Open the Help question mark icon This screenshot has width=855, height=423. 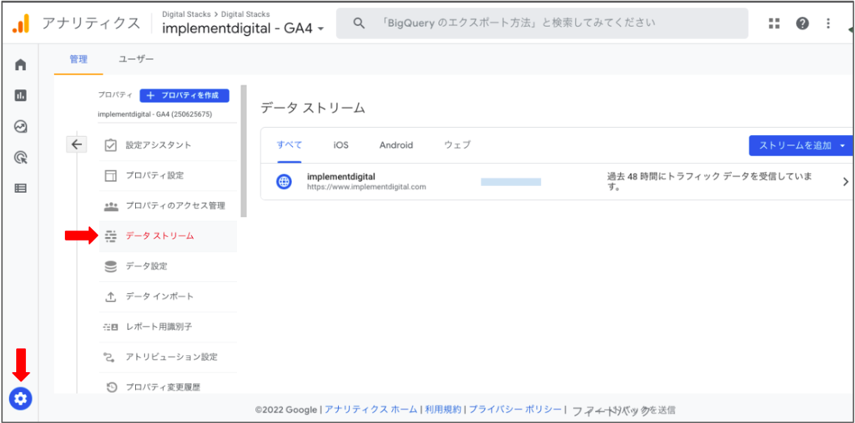pos(802,23)
